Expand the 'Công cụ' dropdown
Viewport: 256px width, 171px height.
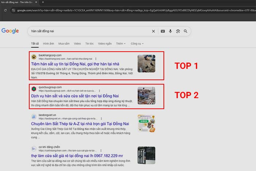[x=137, y=44]
